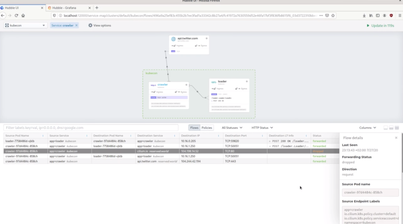Select the Flows toggle button

pos(194,128)
